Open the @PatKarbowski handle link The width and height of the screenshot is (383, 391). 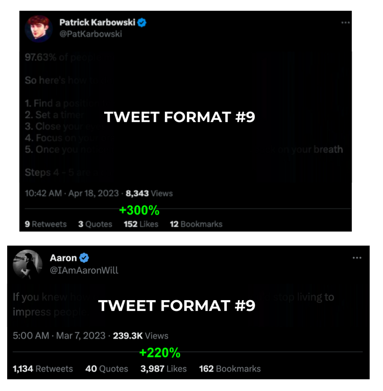[90, 34]
